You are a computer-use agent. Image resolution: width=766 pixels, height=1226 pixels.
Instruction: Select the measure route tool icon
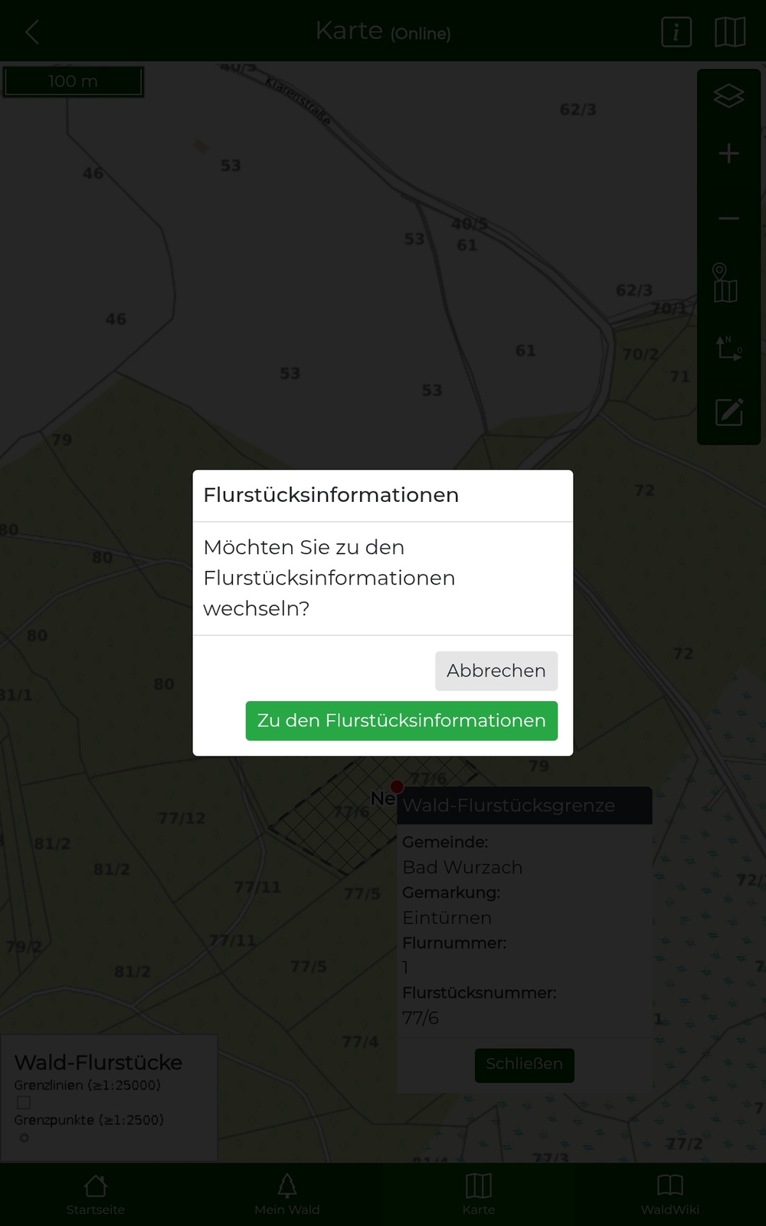coord(728,348)
